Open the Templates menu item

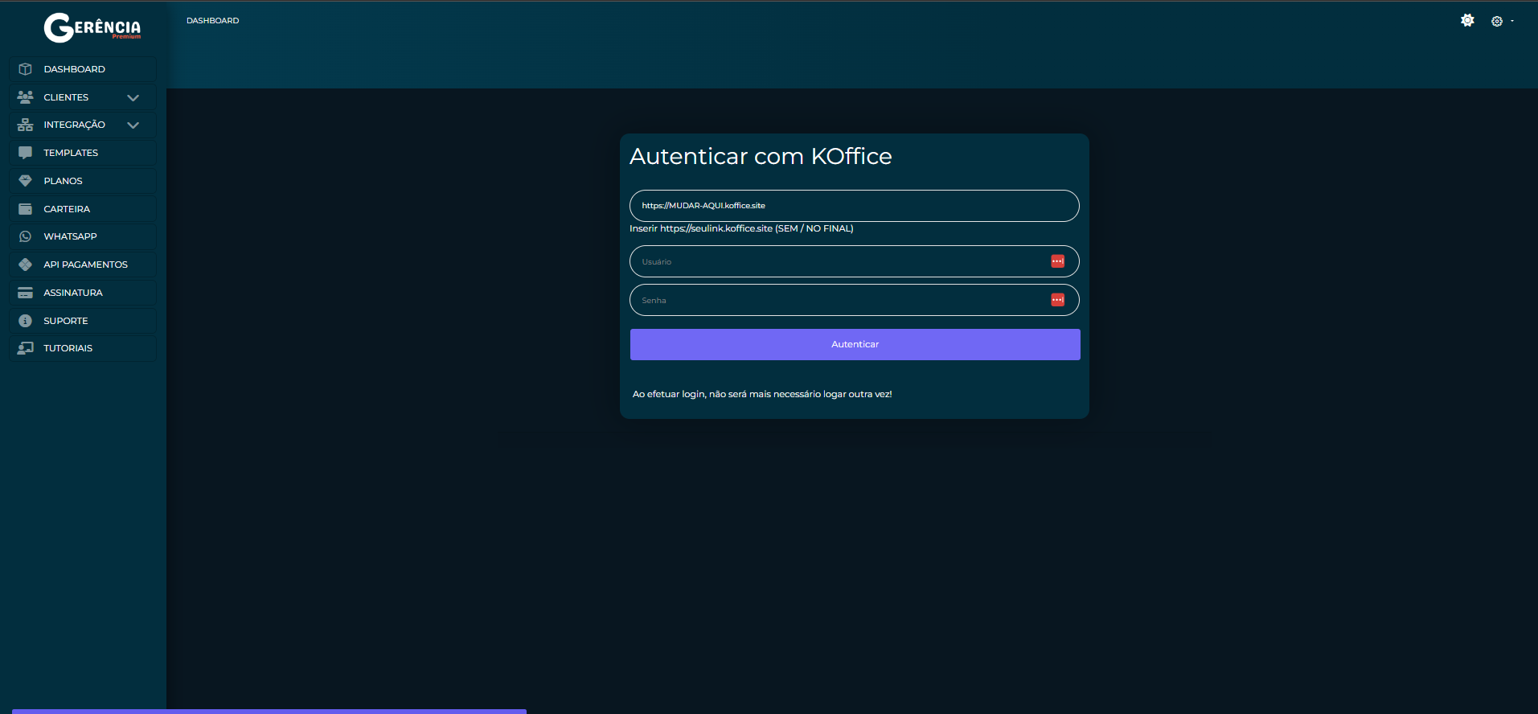71,153
